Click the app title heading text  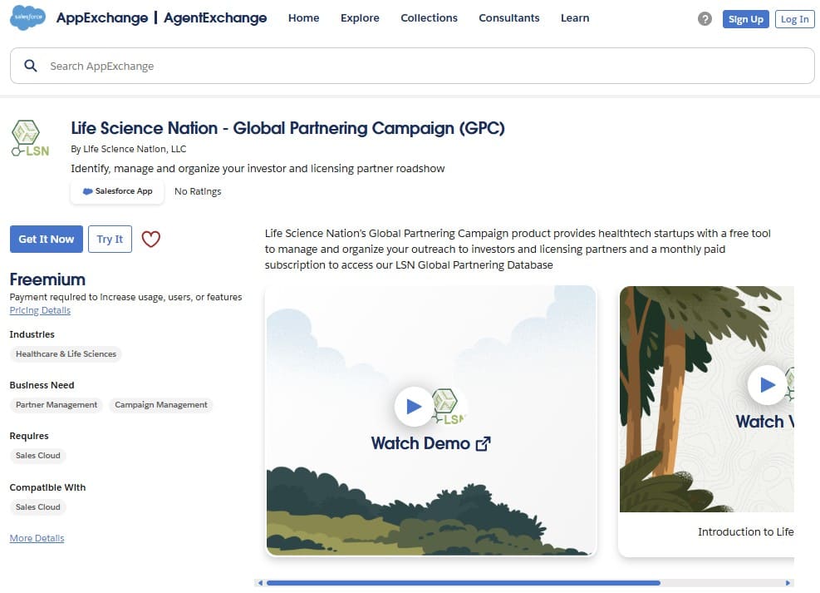coord(287,128)
